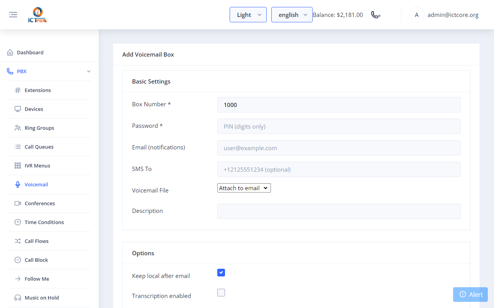Open the phone dialer icon in header
Screen dimensions: 494x308
tap(376, 15)
